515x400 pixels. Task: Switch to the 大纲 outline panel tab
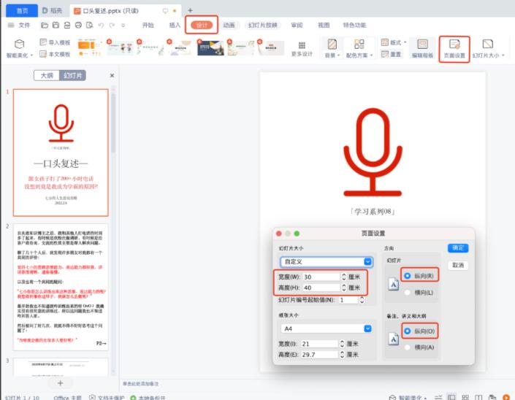47,75
